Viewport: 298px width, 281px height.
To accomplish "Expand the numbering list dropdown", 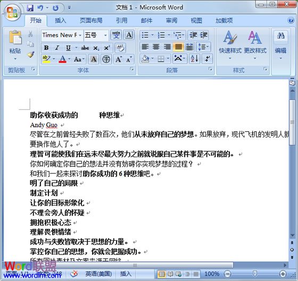I will pyautogui.click(x=169, y=35).
